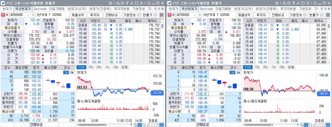
Task: Add a tab with the plus in the left window
Action: (162, 9)
